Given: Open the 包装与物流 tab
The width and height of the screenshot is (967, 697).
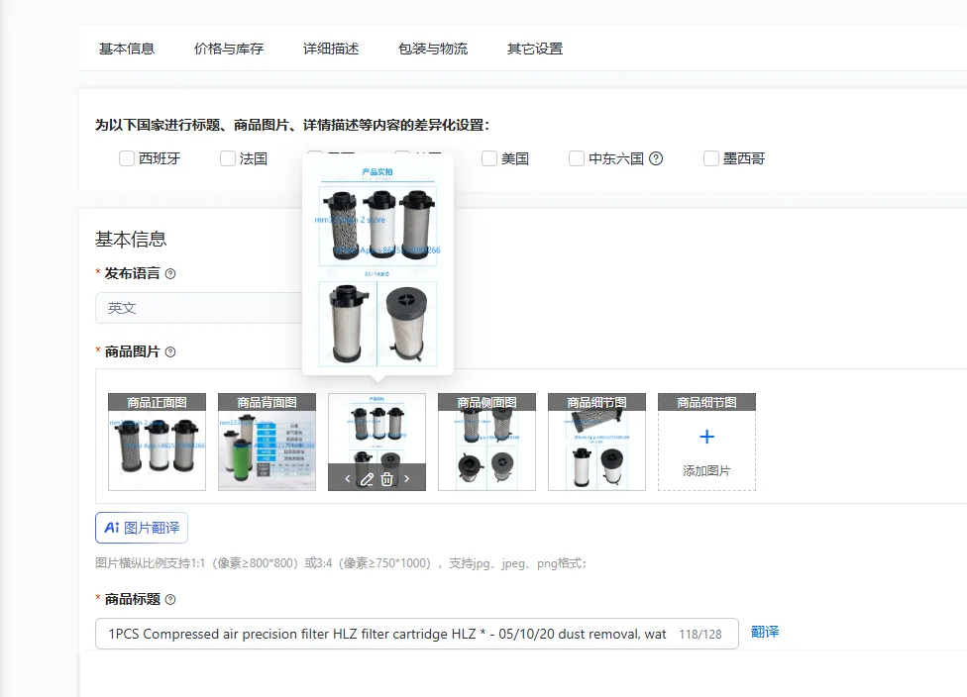Looking at the screenshot, I should [433, 49].
